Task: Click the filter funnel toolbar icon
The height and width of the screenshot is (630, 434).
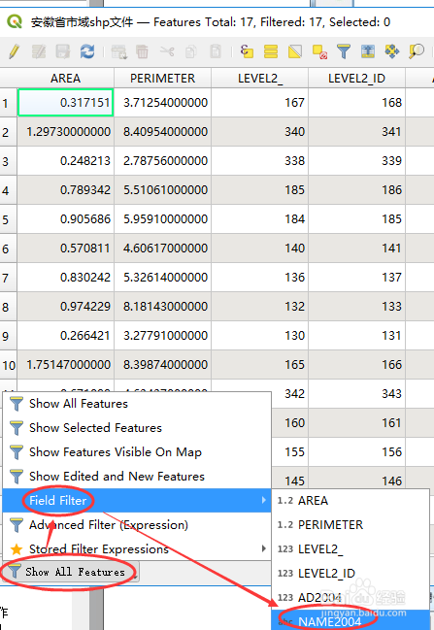Action: tap(344, 51)
